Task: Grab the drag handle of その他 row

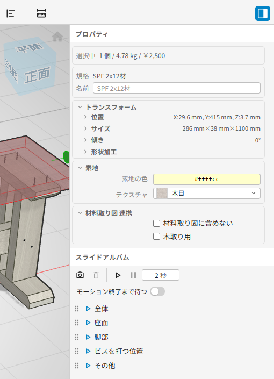Action: pos(77,366)
